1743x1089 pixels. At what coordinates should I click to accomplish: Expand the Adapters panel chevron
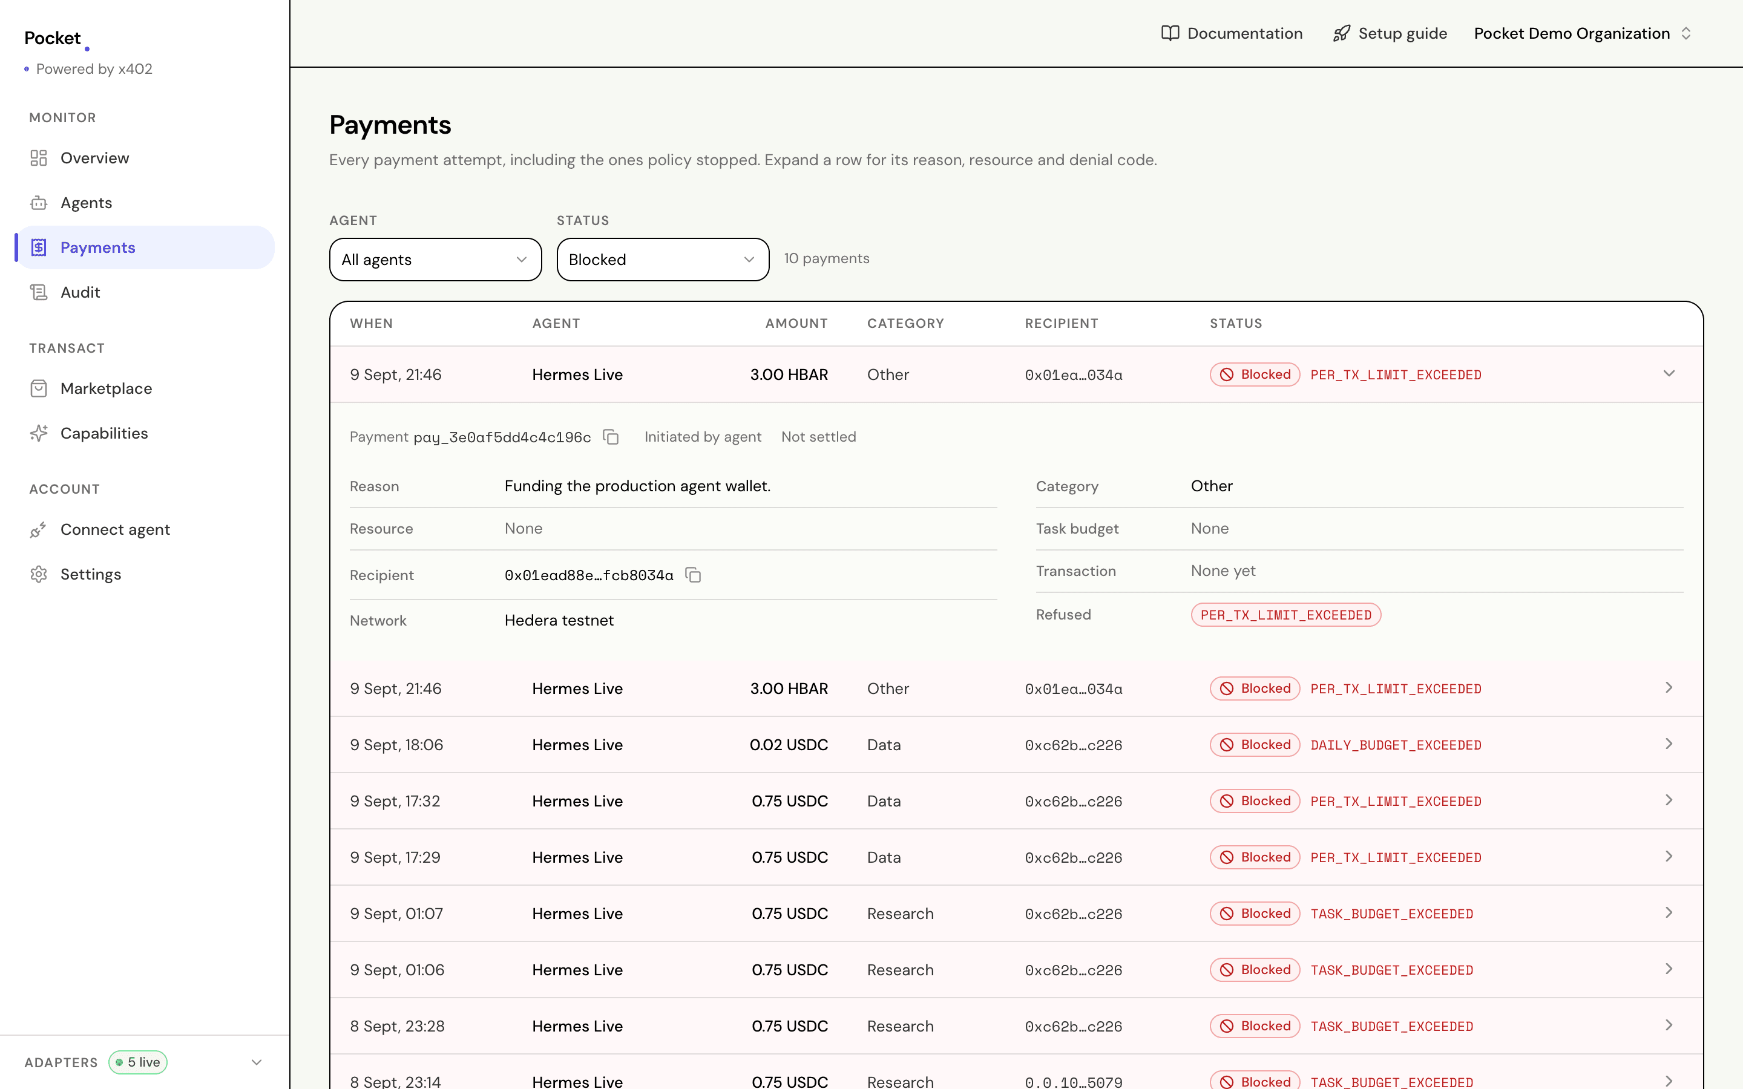(x=257, y=1062)
